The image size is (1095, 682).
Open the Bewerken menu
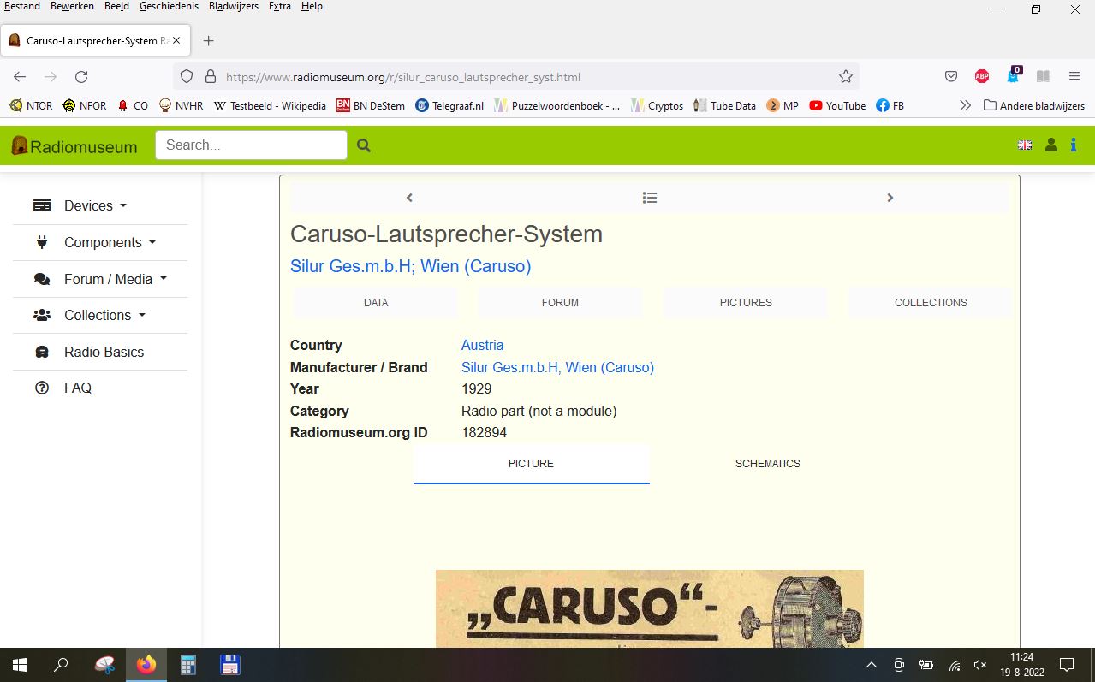[73, 7]
